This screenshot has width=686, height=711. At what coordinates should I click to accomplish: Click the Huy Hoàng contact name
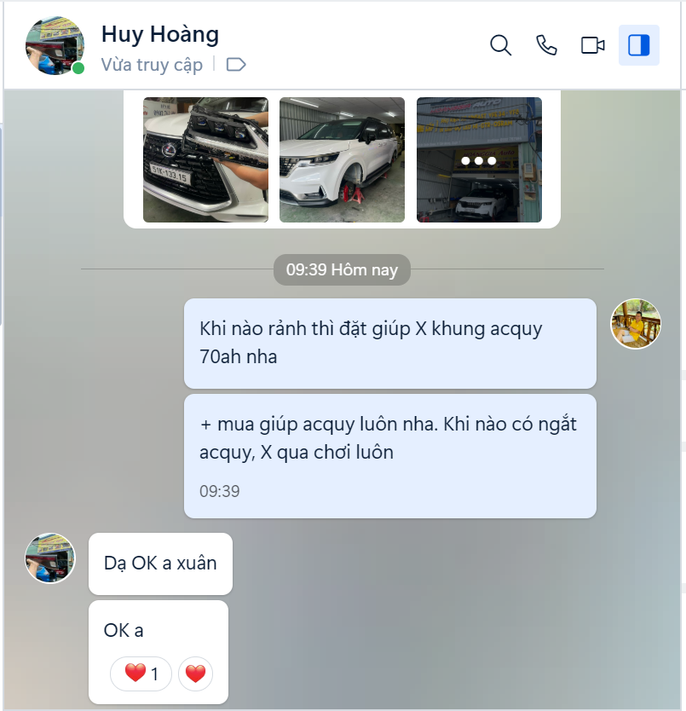pos(160,34)
